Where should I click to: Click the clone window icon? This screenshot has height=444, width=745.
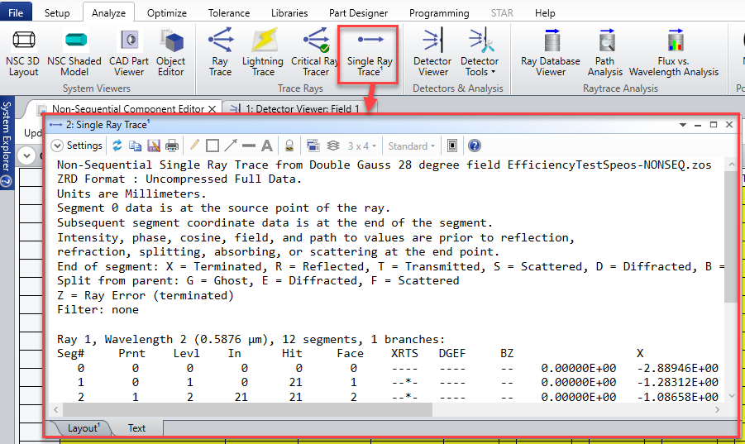click(x=313, y=146)
